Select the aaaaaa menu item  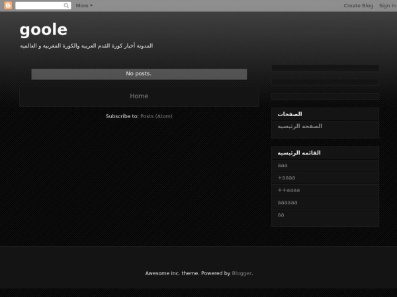(x=287, y=203)
